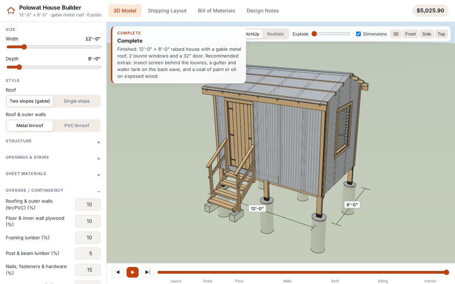Open the Design Notes tab

(x=263, y=11)
